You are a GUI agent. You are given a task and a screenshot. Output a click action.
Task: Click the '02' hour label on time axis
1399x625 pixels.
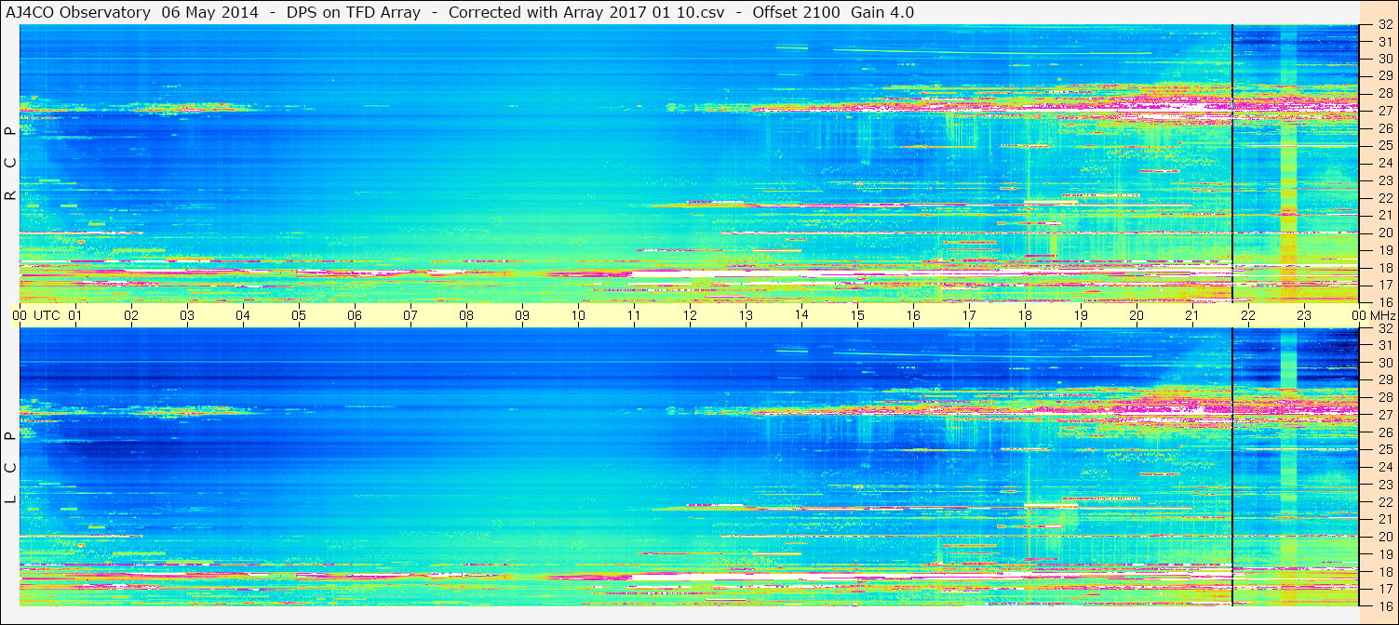(131, 315)
